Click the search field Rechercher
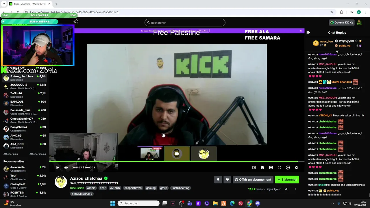 (x=185, y=23)
